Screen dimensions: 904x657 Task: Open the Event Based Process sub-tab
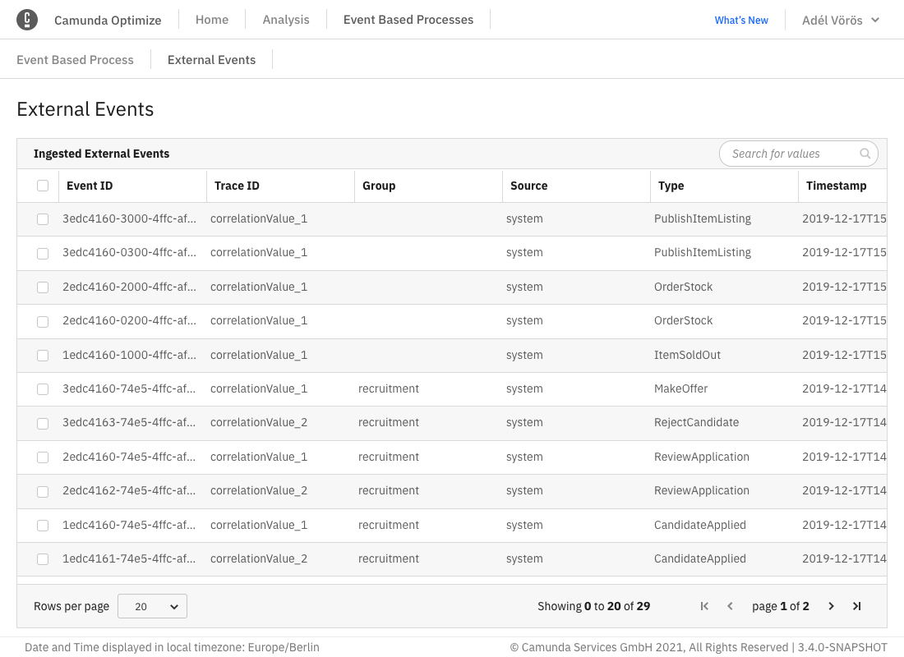(75, 60)
